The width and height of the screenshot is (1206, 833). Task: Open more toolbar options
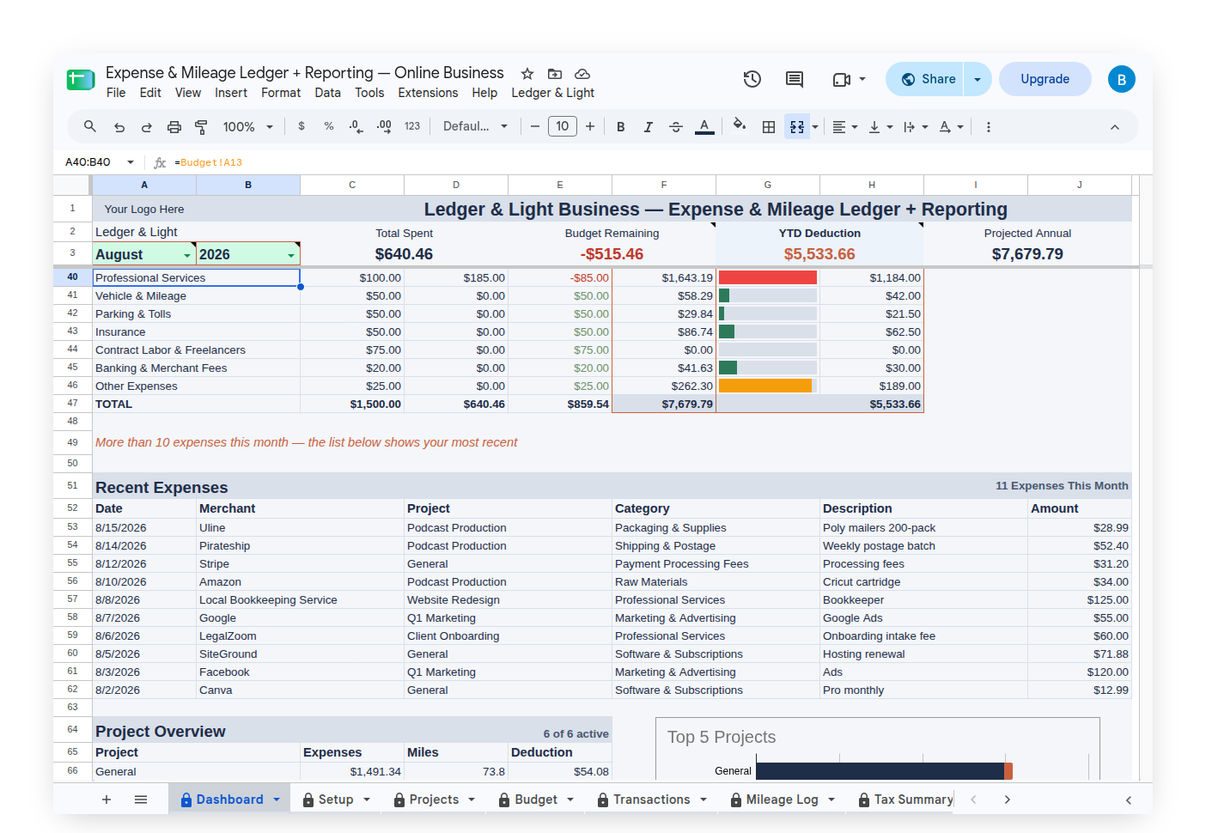click(989, 127)
